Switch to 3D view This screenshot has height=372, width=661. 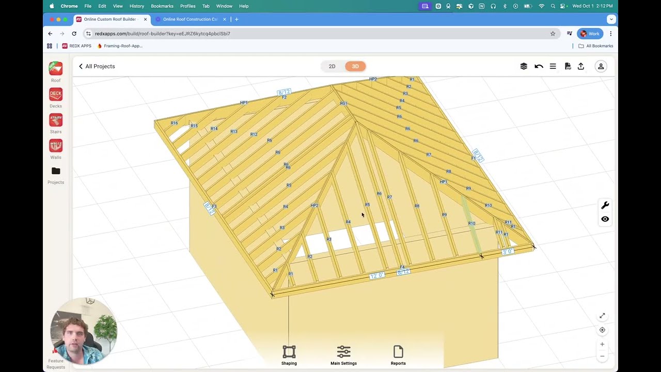pyautogui.click(x=355, y=66)
